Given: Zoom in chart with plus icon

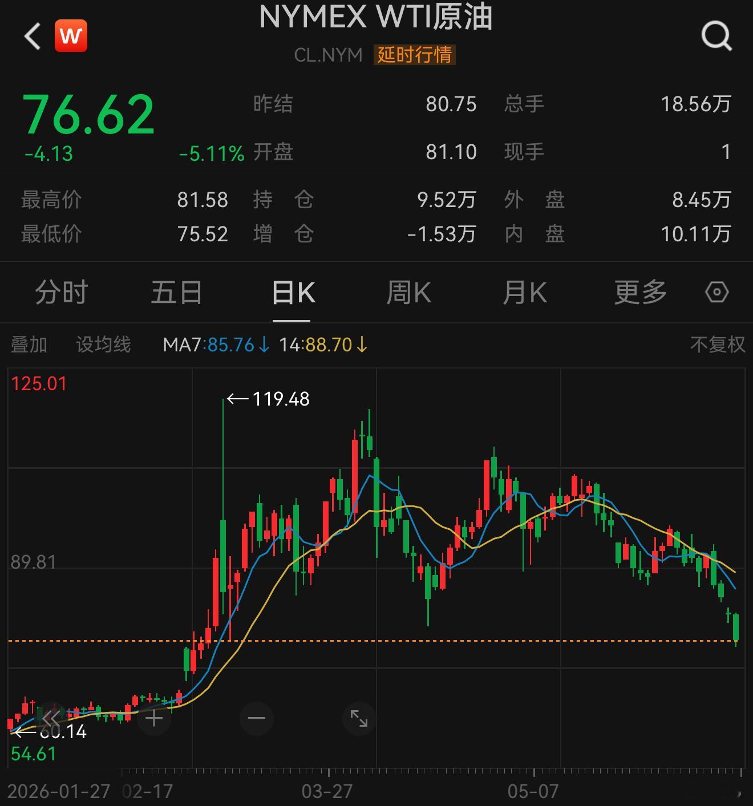Looking at the screenshot, I should coord(154,718).
